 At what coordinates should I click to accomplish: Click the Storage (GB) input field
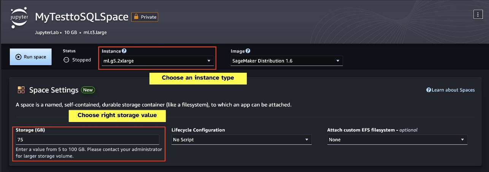[x=87, y=139]
